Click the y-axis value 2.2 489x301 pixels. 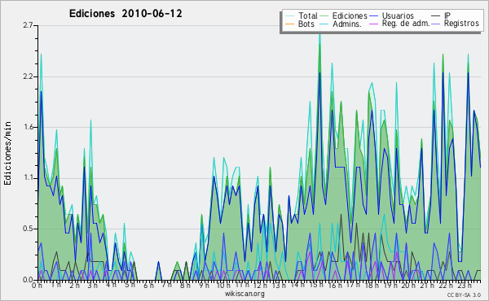coord(28,76)
